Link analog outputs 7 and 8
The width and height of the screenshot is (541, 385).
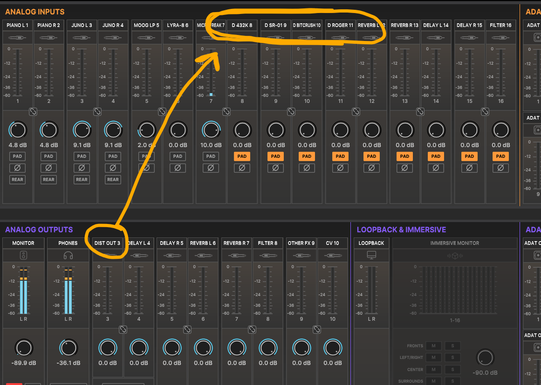pos(252,330)
